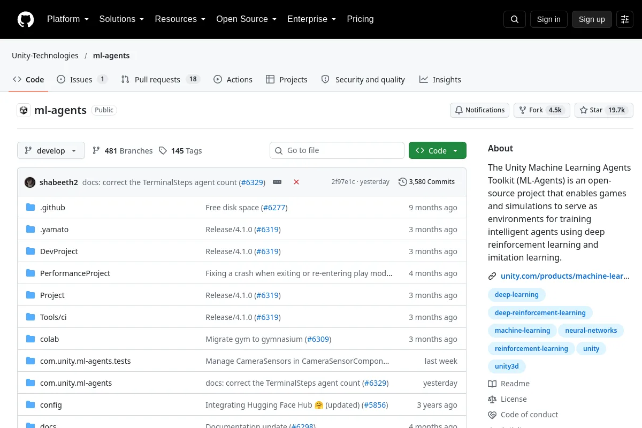Click the link chain icon beside unity.com URL
The image size is (642, 428).
(x=492, y=276)
